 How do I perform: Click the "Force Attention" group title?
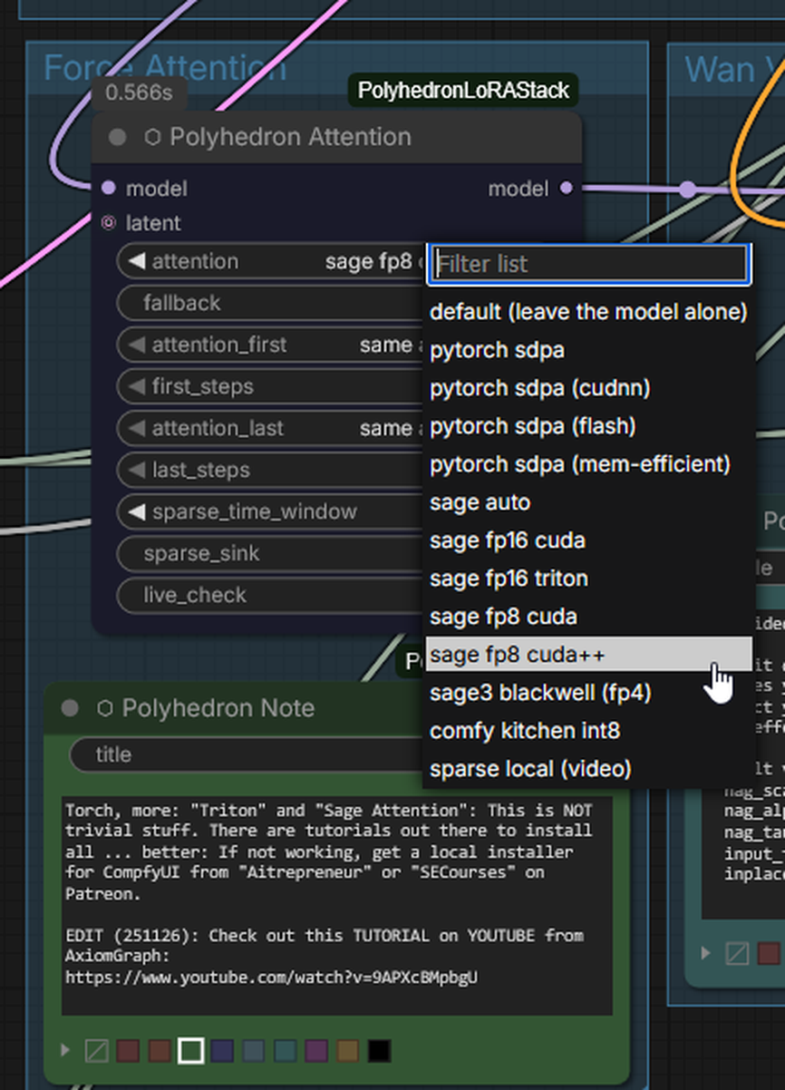165,68
